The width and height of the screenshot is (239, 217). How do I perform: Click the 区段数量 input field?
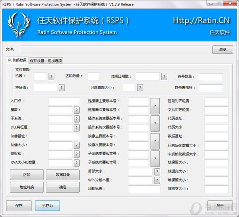[93, 77]
